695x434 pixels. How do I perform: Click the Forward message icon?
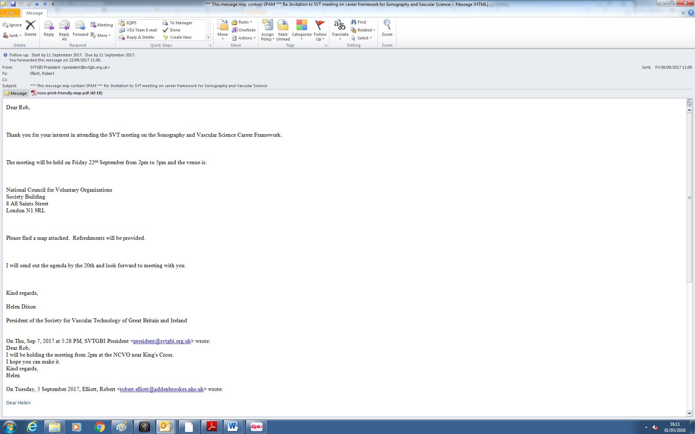(x=80, y=26)
